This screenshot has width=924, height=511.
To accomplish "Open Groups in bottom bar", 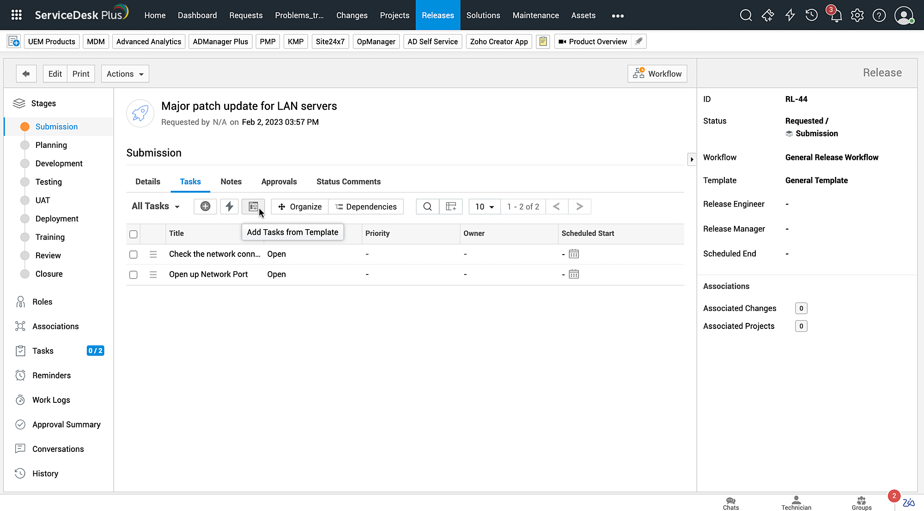I will [862, 504].
